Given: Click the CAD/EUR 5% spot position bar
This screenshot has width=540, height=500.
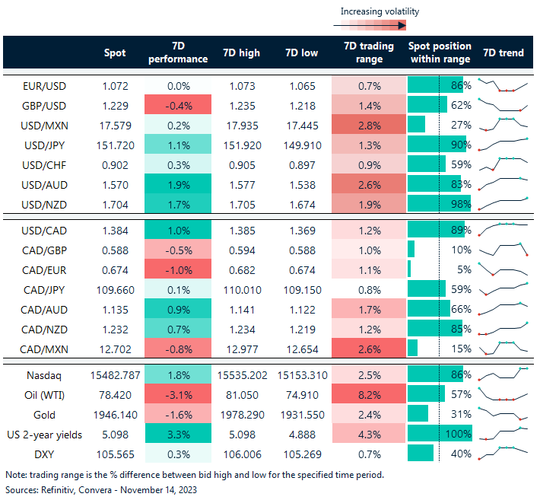Looking at the screenshot, I should click(409, 269).
